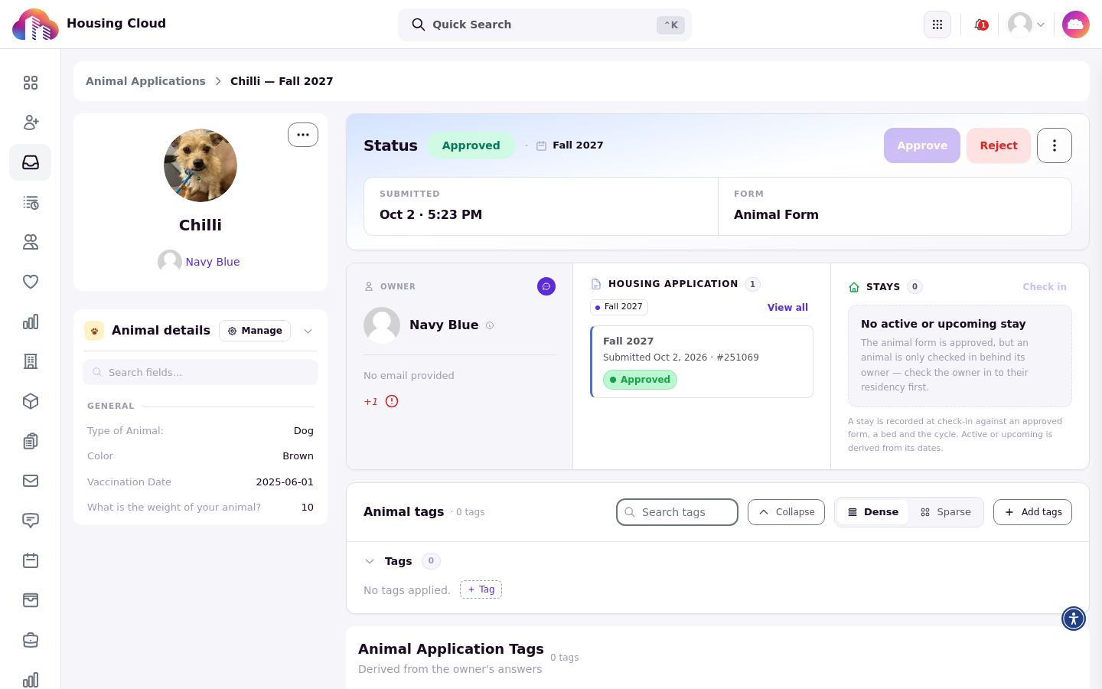The image size is (1102, 689).
Task: Open the first bar chart sidebar icon
Action: [31, 322]
